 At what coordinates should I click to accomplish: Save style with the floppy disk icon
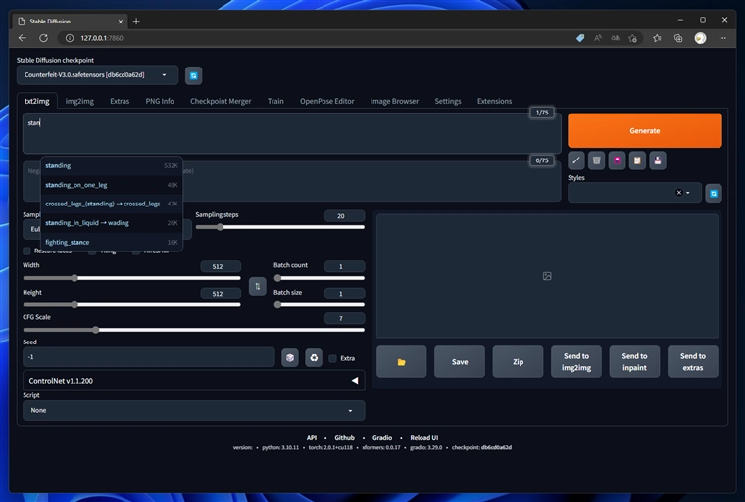(x=658, y=160)
